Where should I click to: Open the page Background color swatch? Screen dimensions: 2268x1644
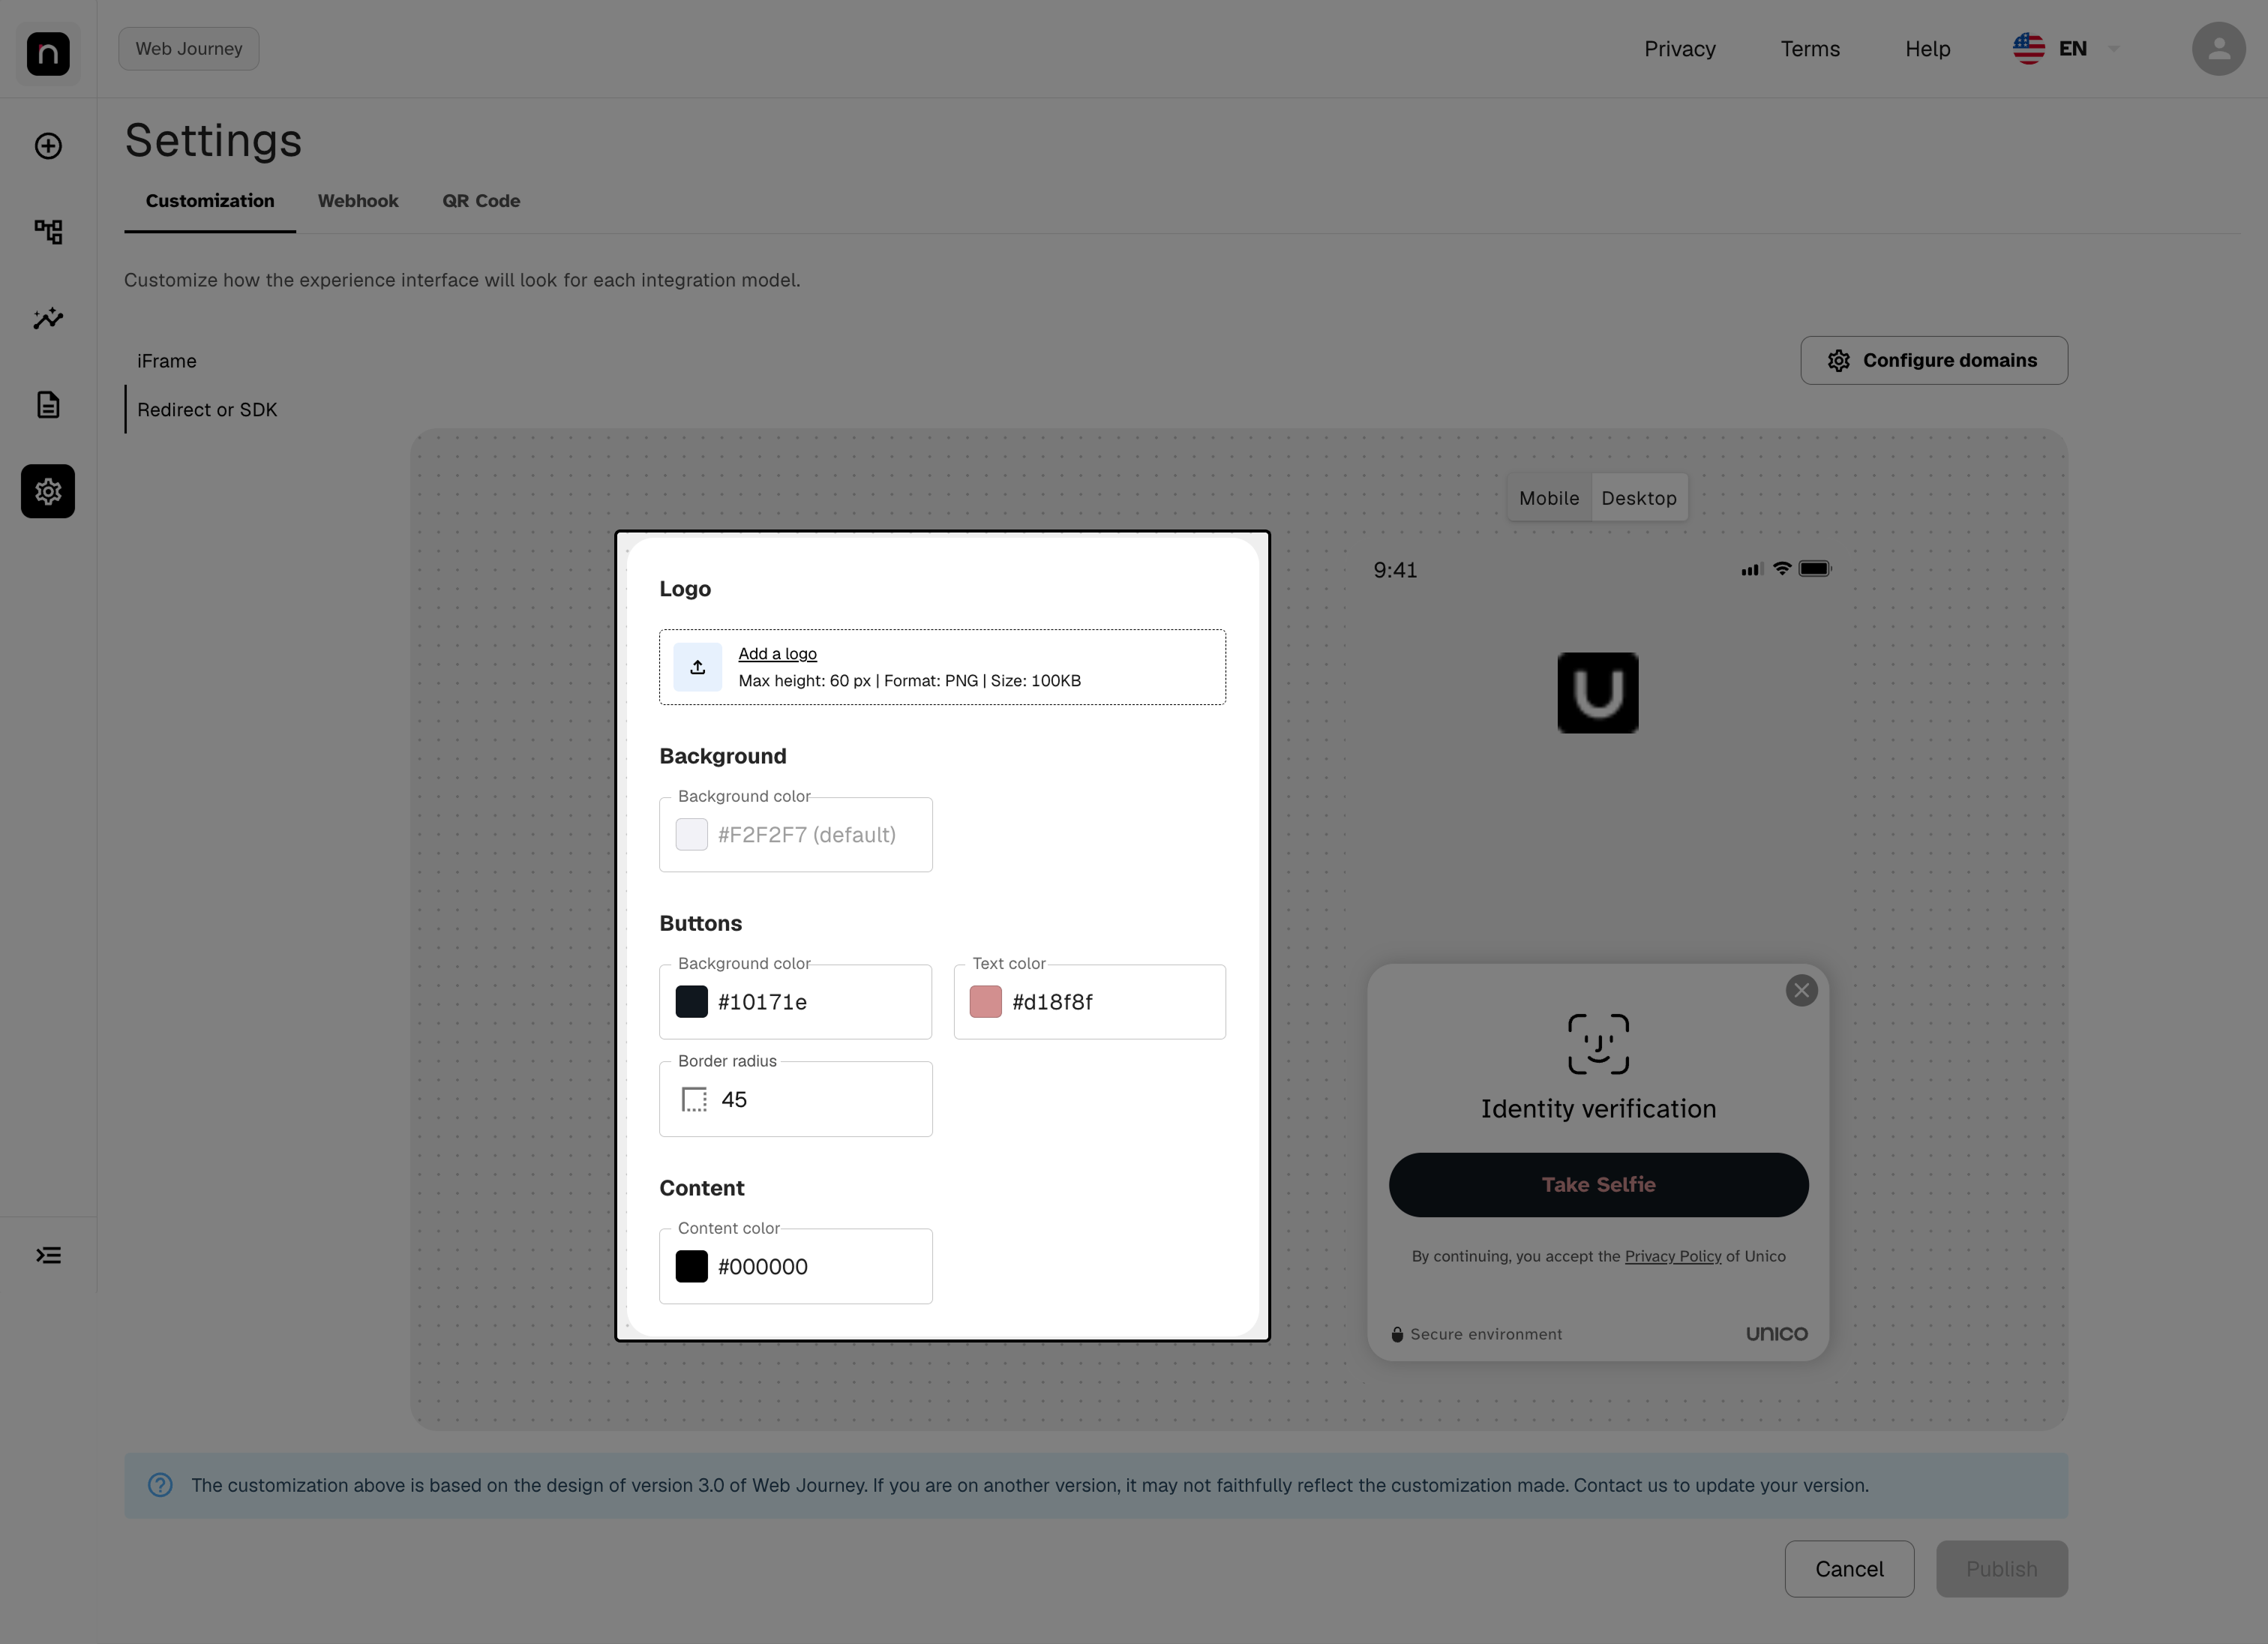[692, 835]
